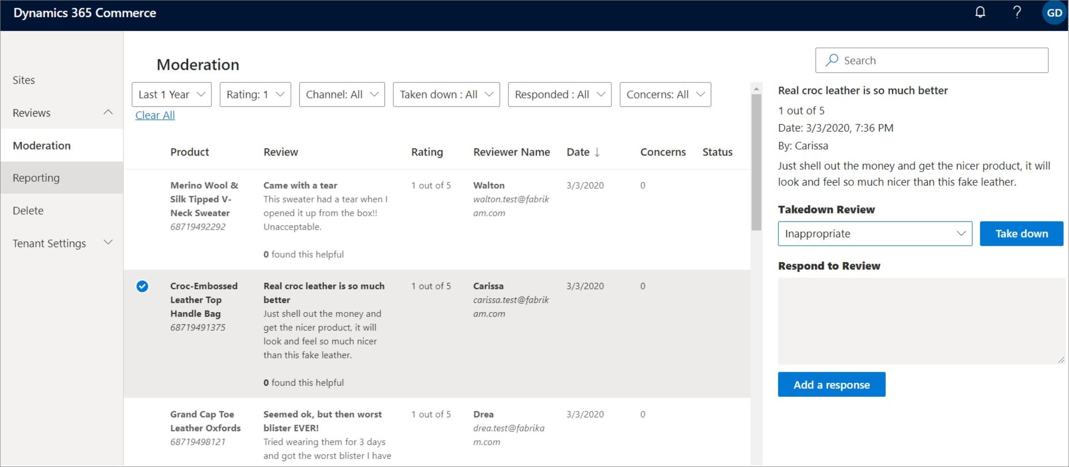Sort by Reviewer Name column header

(511, 152)
